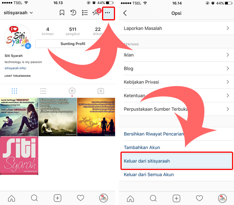
Task: Tap chevron beside Blog
Action: coord(228,68)
